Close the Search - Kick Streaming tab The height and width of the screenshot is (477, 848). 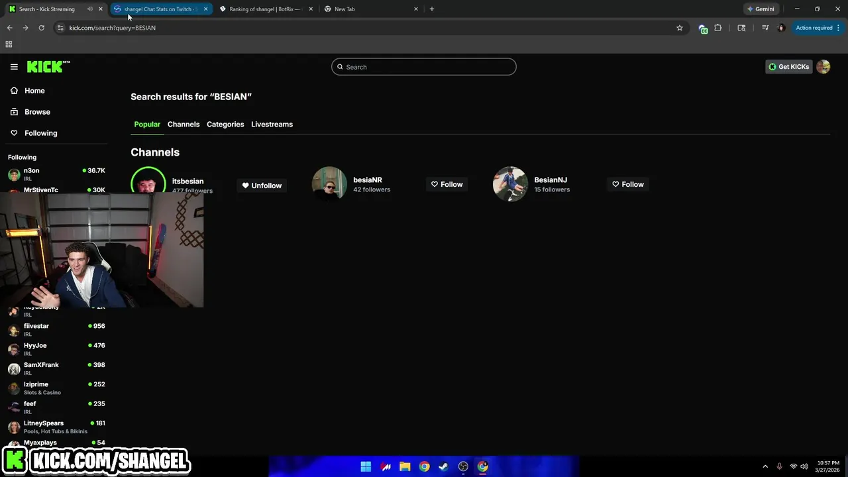click(101, 9)
